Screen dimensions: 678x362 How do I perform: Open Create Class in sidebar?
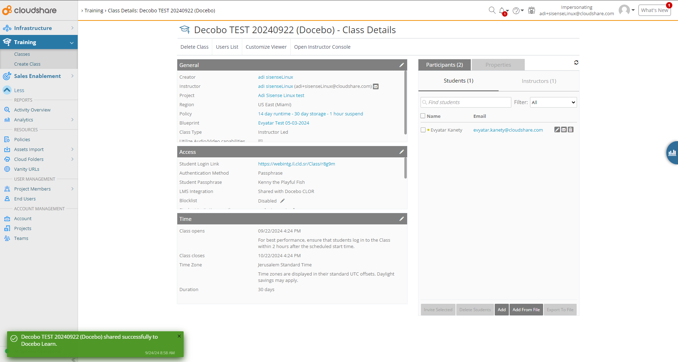click(27, 64)
